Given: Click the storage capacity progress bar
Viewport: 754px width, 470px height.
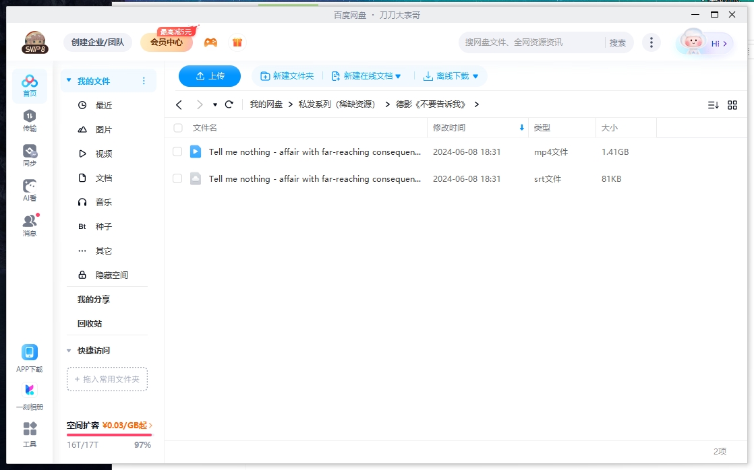Looking at the screenshot, I should point(108,434).
